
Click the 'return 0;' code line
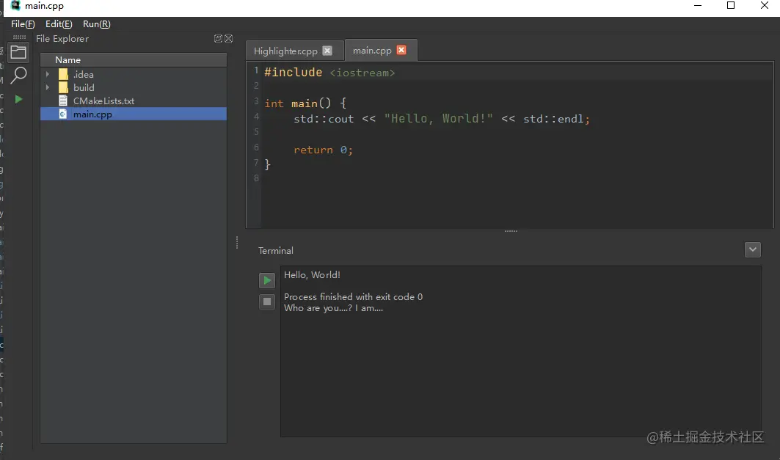(x=323, y=150)
